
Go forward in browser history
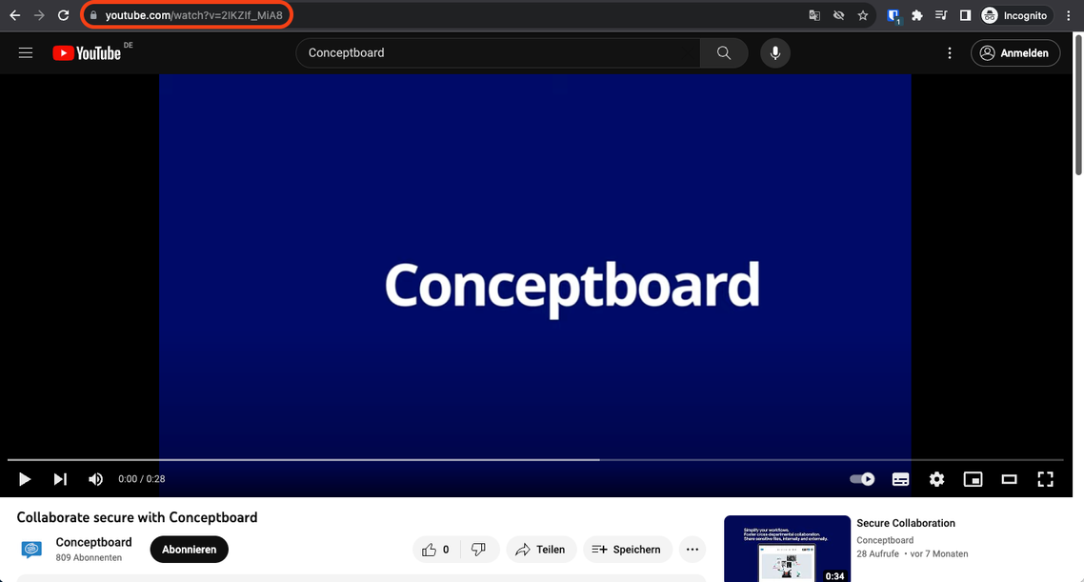point(39,15)
